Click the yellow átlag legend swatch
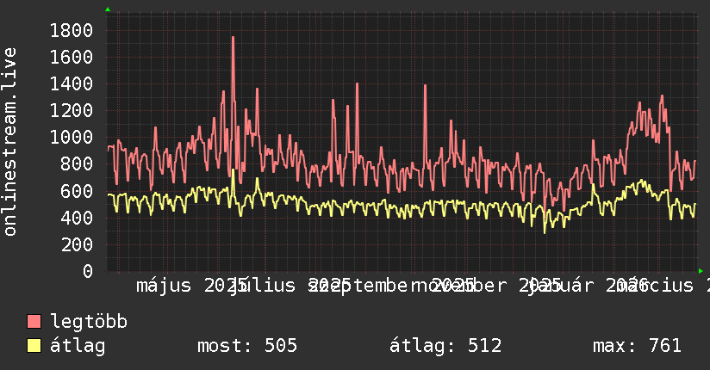This screenshot has height=370, width=710. pos(34,346)
